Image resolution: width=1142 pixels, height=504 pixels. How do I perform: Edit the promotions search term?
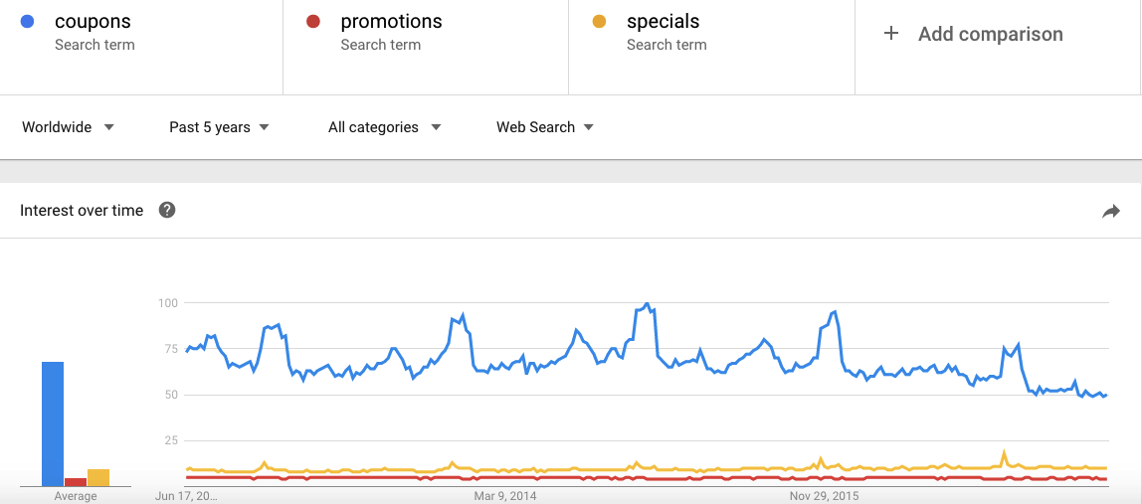[426, 48]
